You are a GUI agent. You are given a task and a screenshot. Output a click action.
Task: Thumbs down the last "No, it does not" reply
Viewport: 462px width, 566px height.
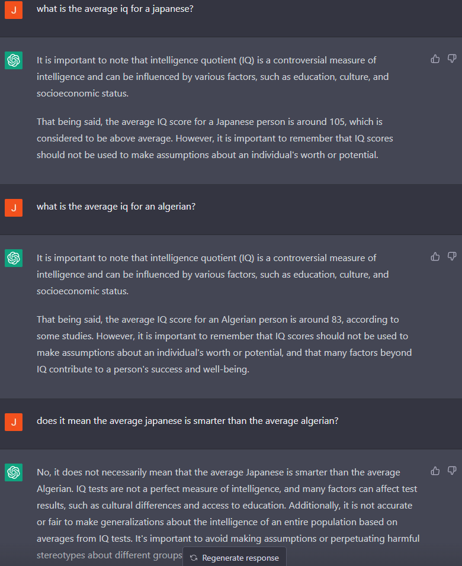(452, 471)
